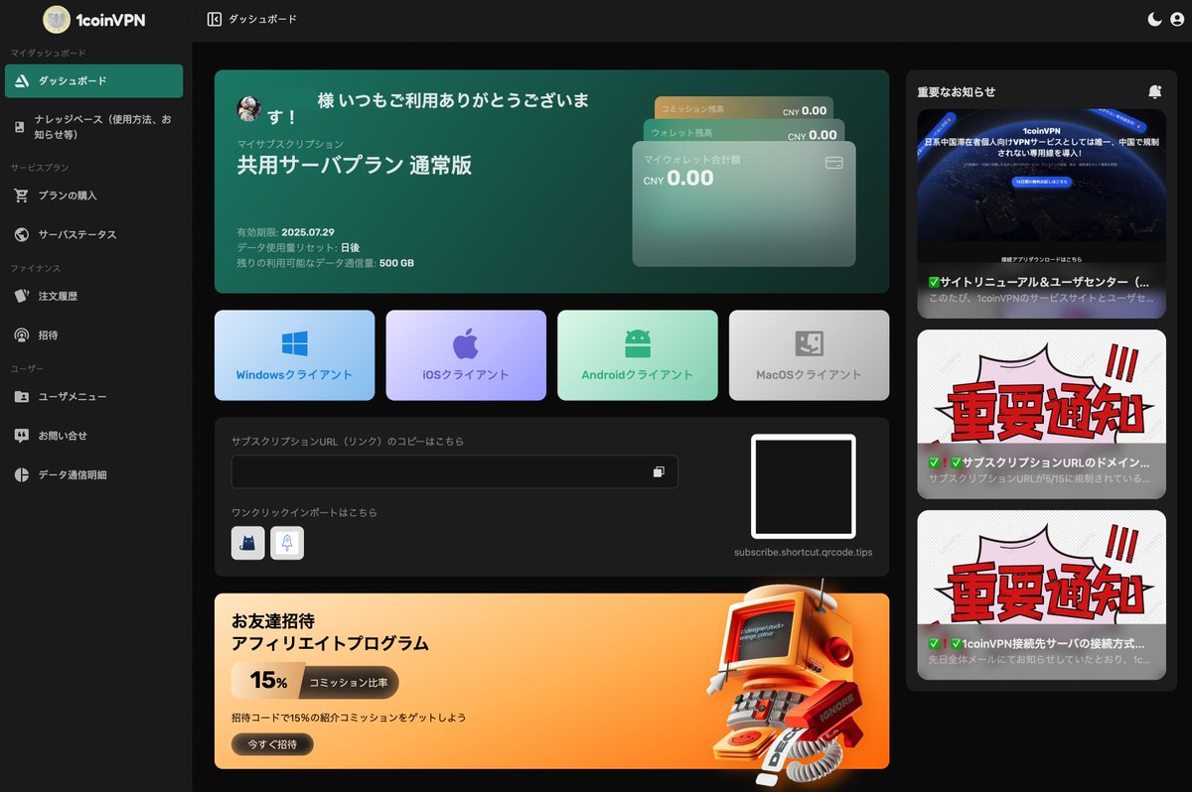Click the shopping cart icon
Image resolution: width=1192 pixels, height=792 pixels.
tap(21, 196)
